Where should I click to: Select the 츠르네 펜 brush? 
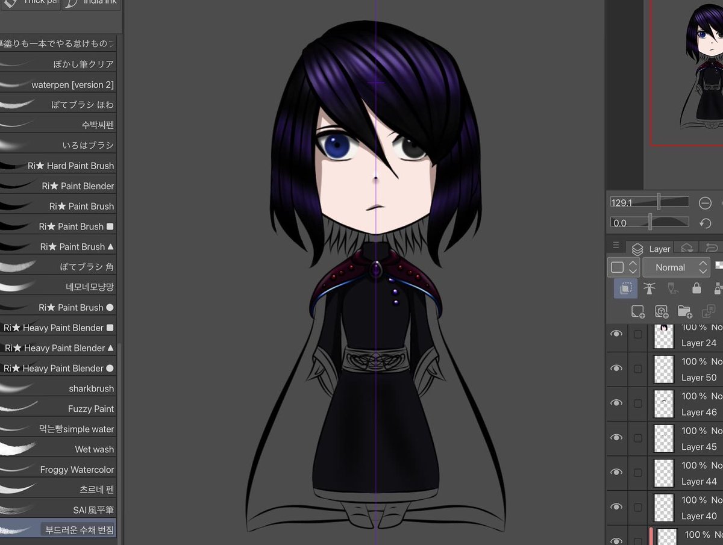click(x=58, y=490)
